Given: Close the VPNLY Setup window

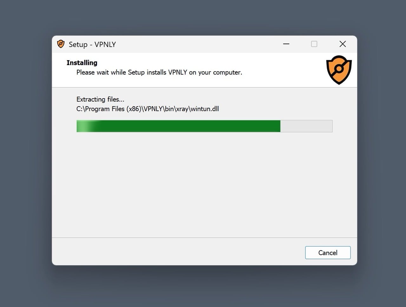Looking at the screenshot, I should 343,44.
